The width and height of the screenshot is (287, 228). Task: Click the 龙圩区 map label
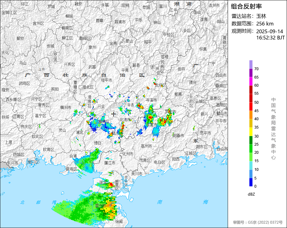coord(161,85)
